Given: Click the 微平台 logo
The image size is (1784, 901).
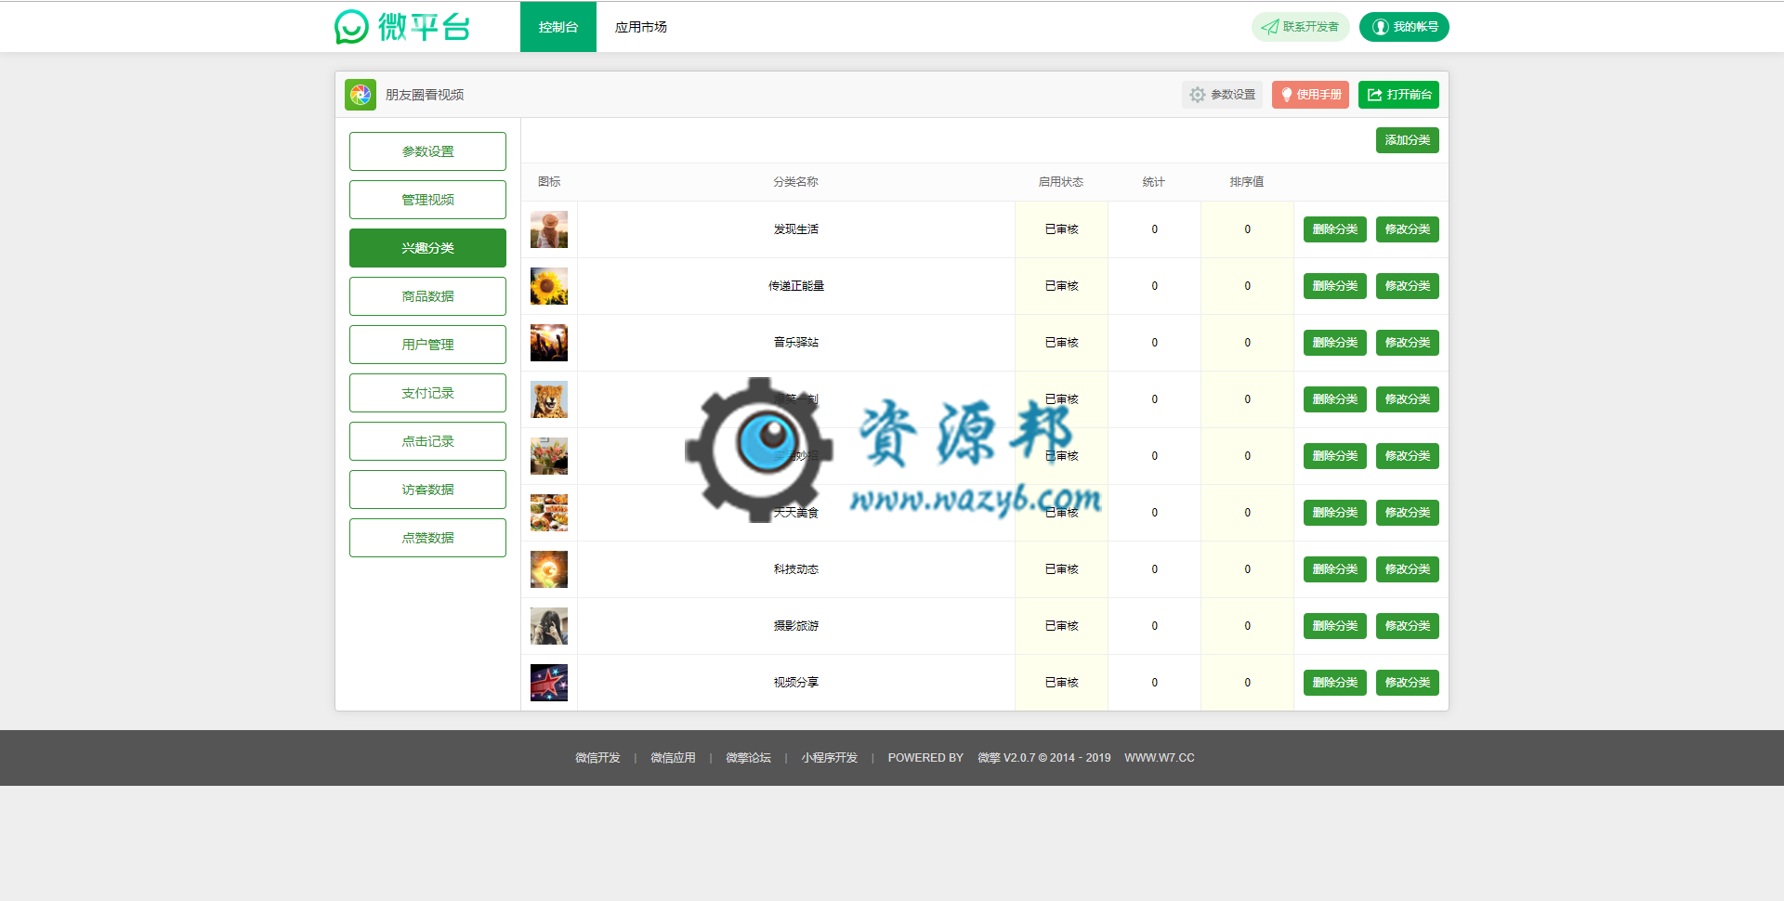Looking at the screenshot, I should (402, 27).
